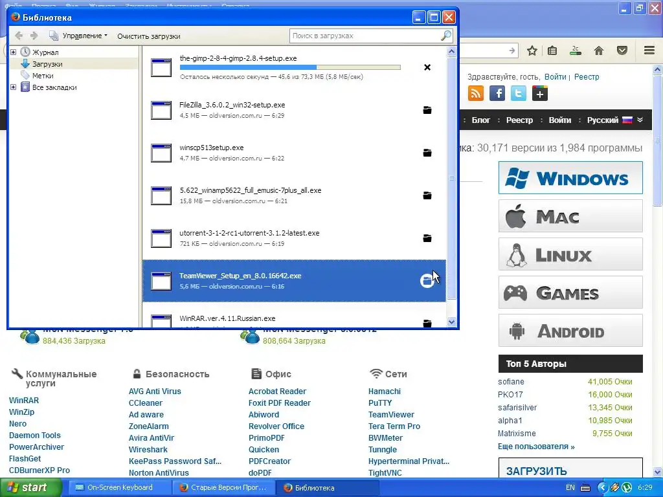Open the bookmarks list icon in Firefox
The width and height of the screenshot is (663, 497).
[x=552, y=50]
